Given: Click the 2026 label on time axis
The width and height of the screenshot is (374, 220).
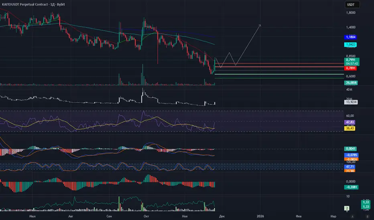Looking at the screenshot, I should 260,216.
